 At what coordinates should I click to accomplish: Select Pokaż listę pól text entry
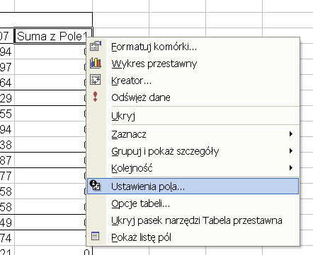pos(141,237)
